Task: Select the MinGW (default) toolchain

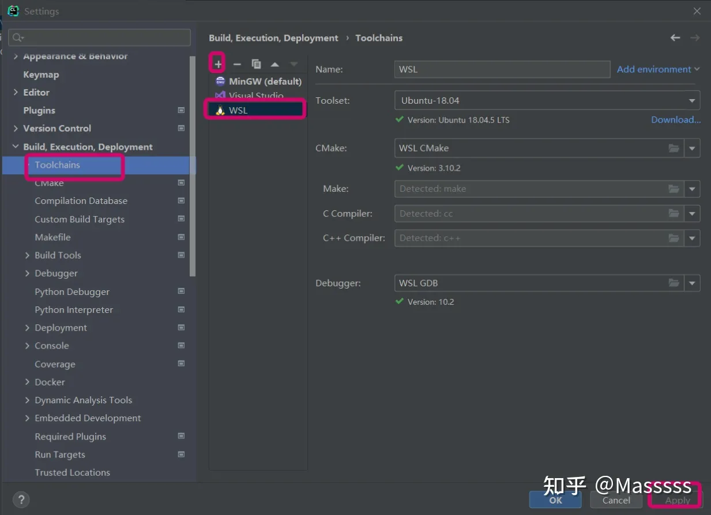Action: tap(258, 81)
